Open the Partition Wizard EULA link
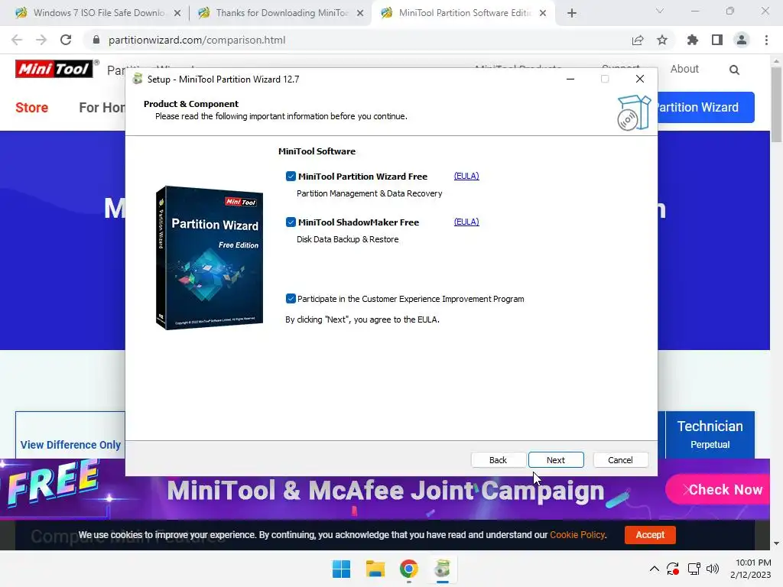Viewport: 783px width, 587px height. [x=466, y=176]
